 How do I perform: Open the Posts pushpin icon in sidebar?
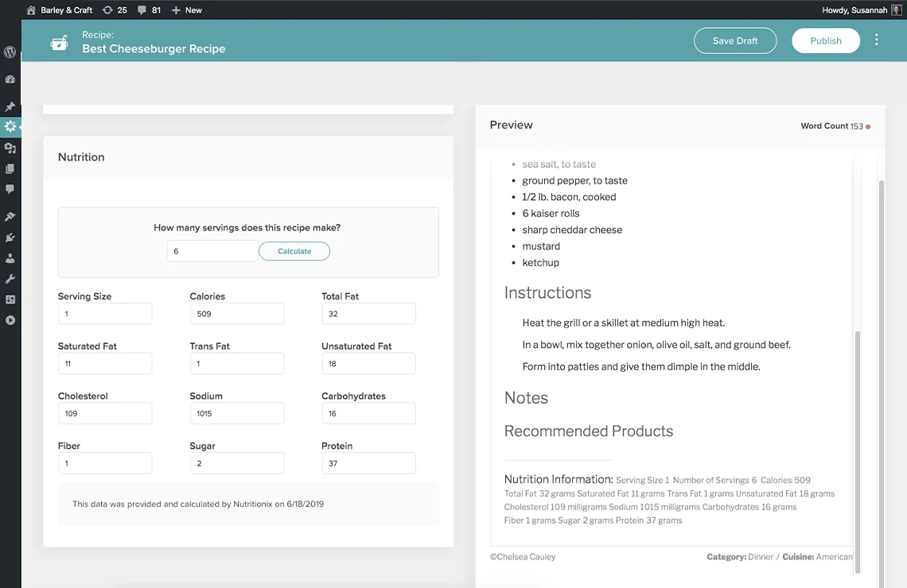coord(10,106)
